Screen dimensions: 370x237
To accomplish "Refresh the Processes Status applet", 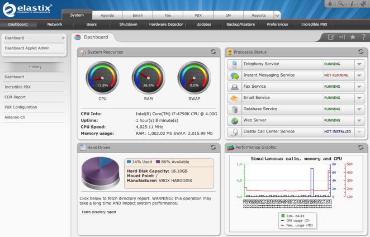I will [361, 52].
